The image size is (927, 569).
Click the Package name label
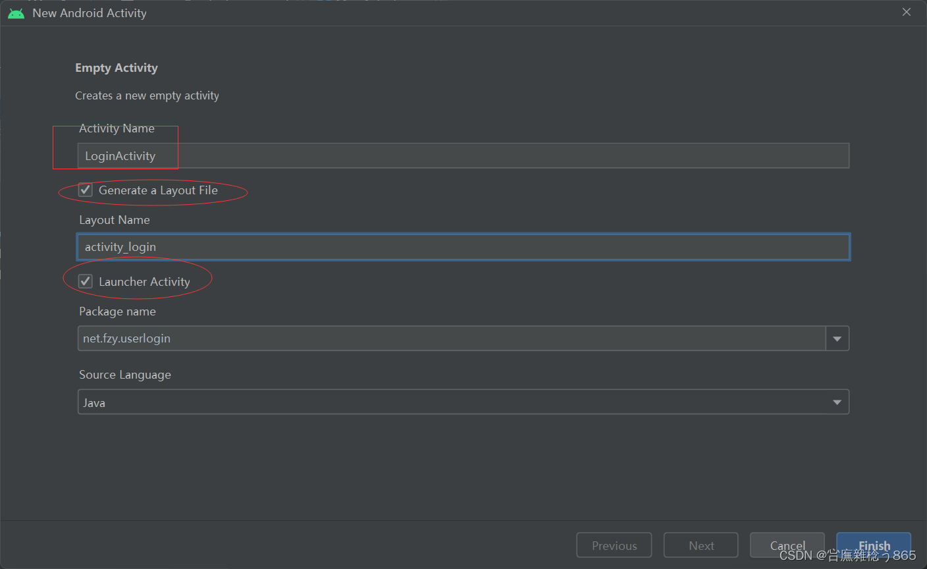tap(118, 312)
